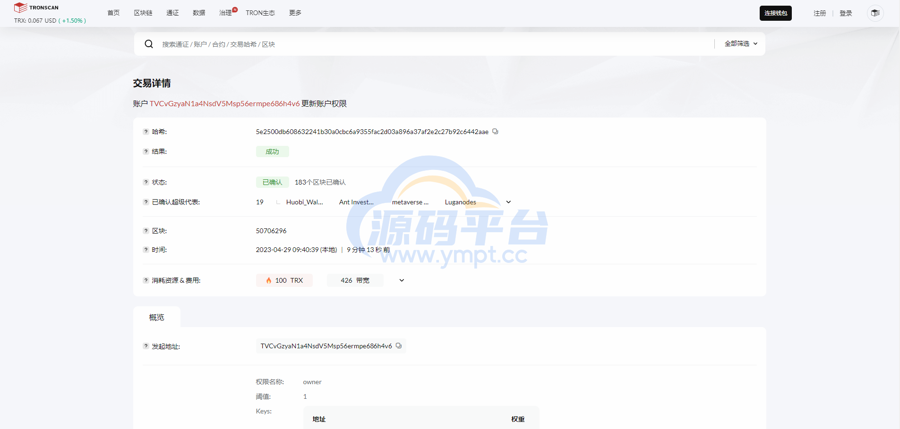Click the 100 TRX fee badge
This screenshot has height=429, width=900.
[x=284, y=280]
